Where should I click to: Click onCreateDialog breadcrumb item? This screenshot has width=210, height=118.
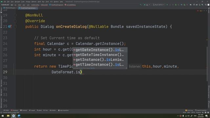(x=70, y=5)
